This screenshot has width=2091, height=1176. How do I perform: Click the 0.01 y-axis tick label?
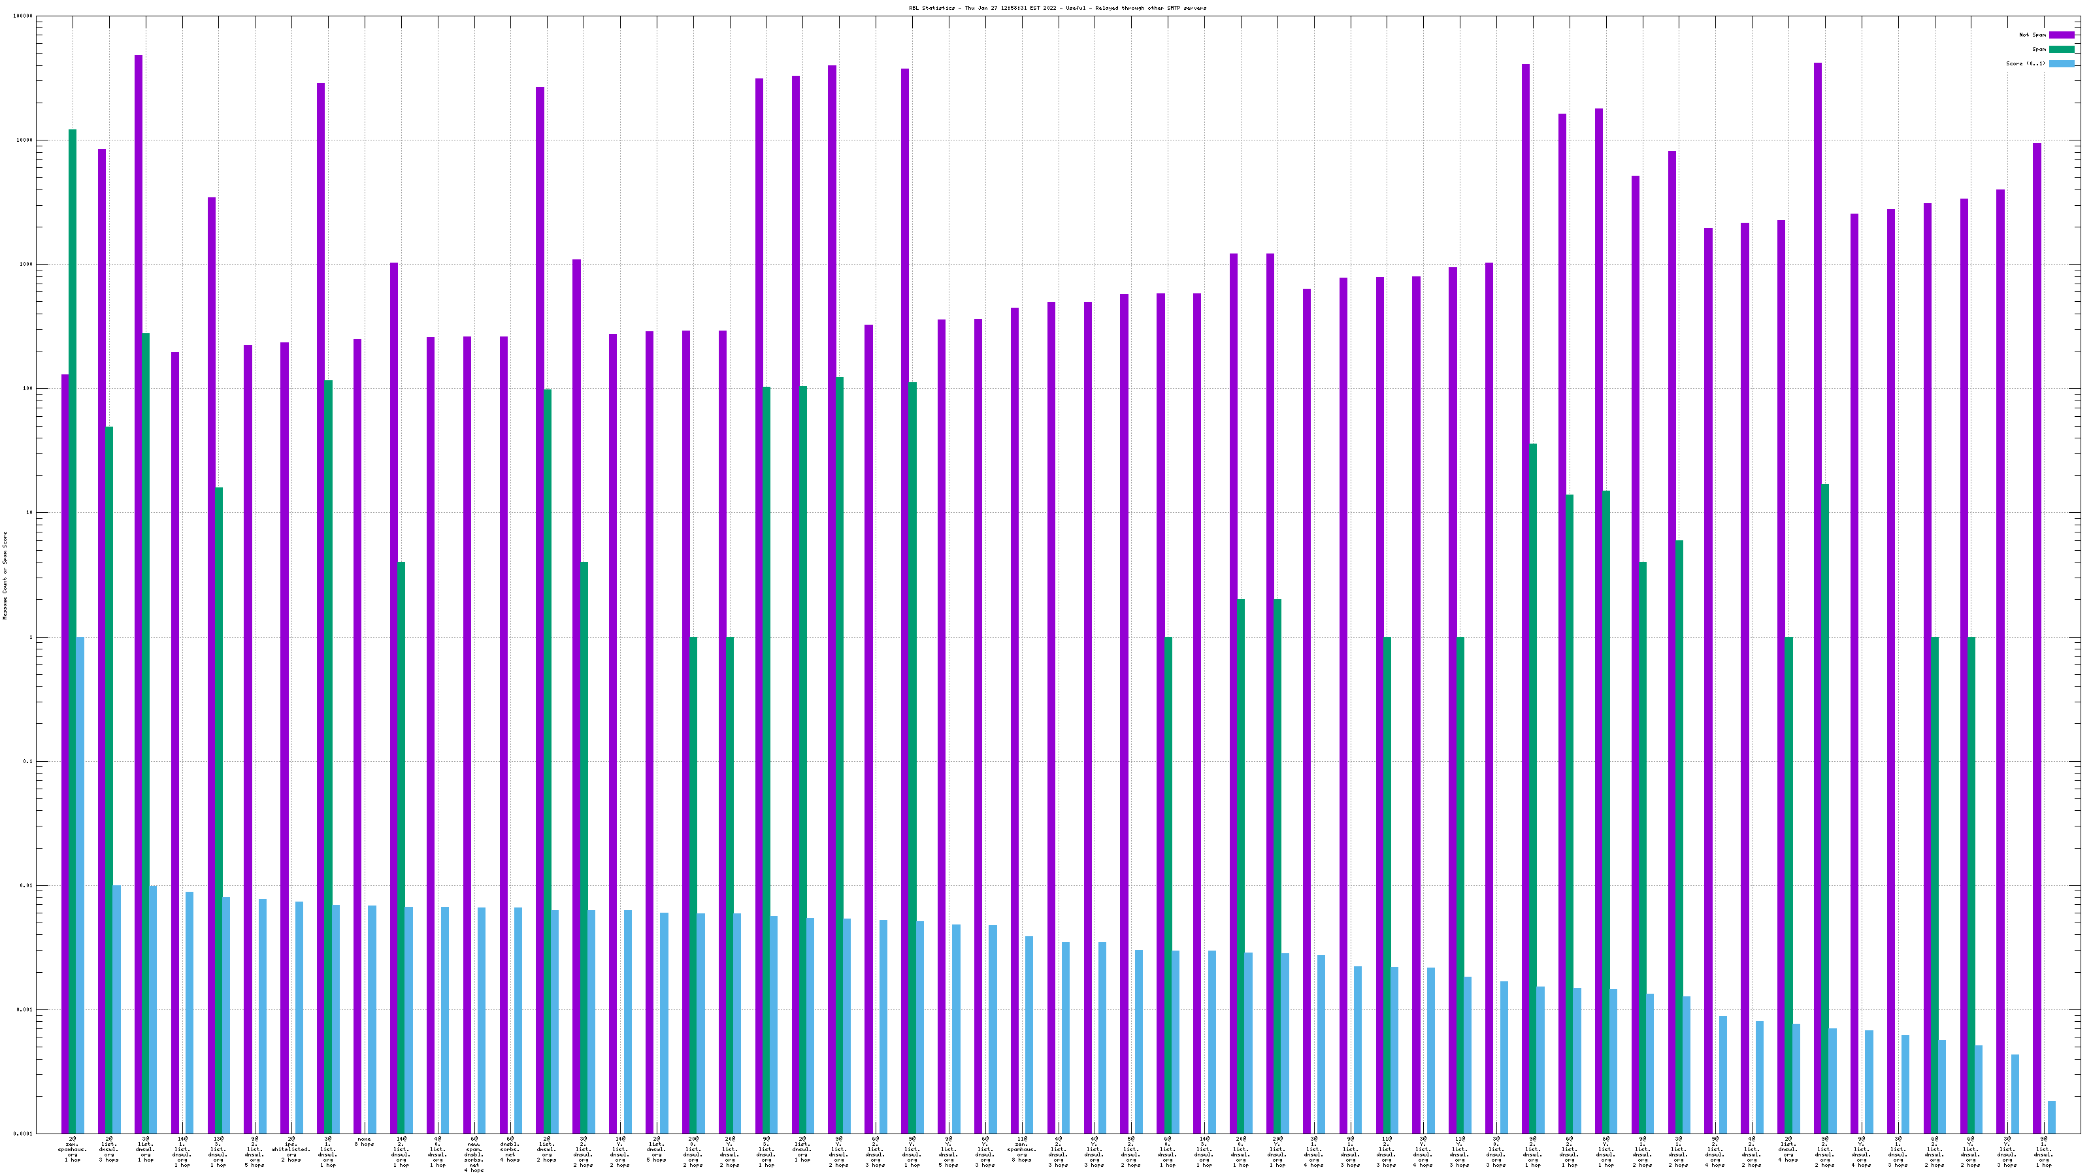[x=25, y=885]
